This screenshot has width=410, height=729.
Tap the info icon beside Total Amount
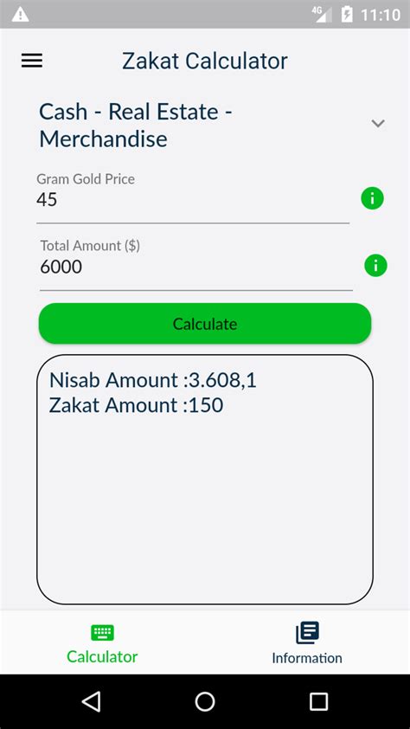[x=375, y=266]
